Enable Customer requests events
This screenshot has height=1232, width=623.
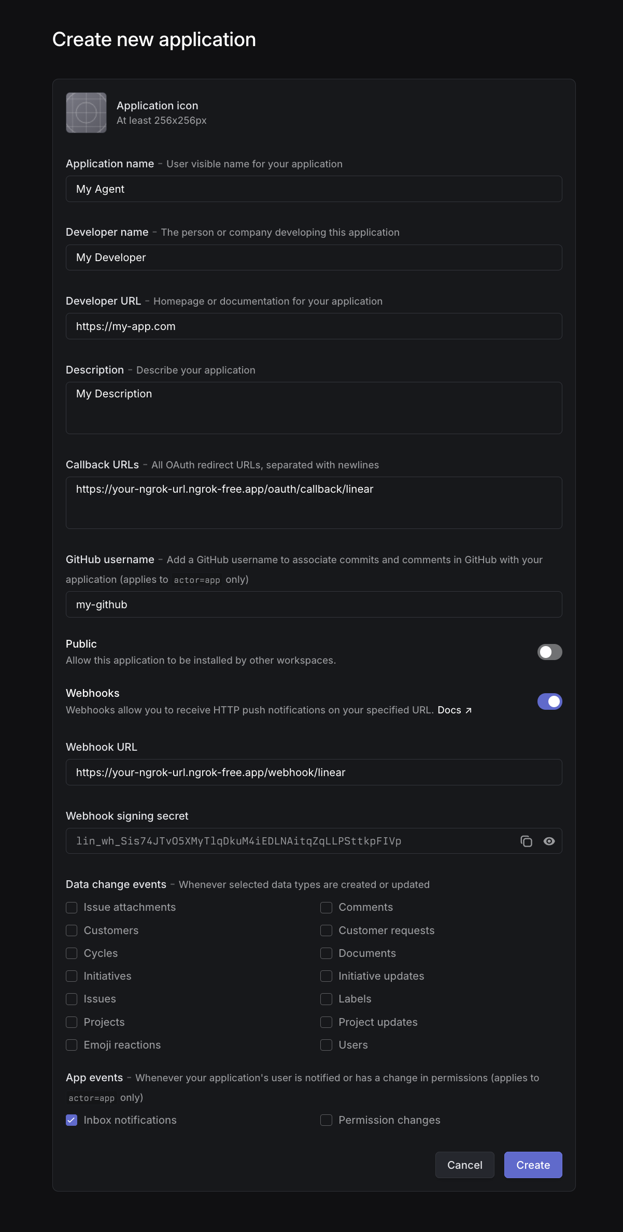[x=326, y=930]
